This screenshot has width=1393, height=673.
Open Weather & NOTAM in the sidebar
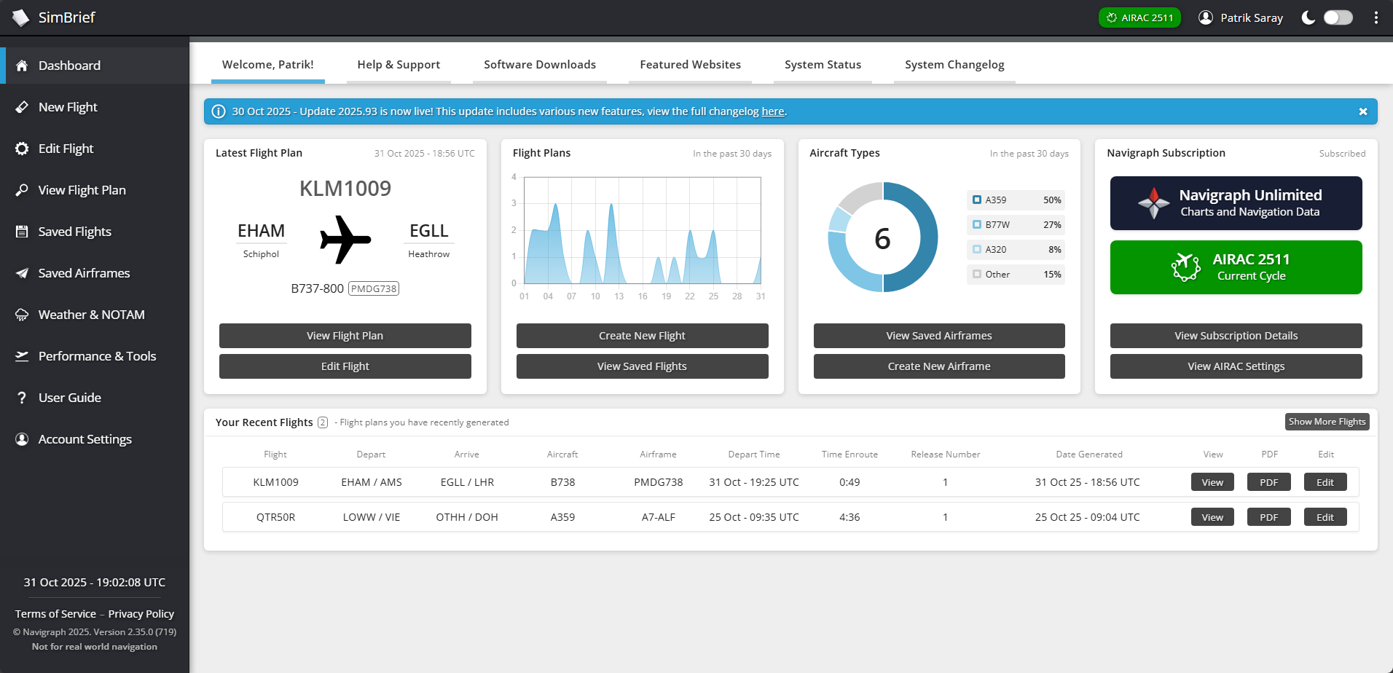91,315
